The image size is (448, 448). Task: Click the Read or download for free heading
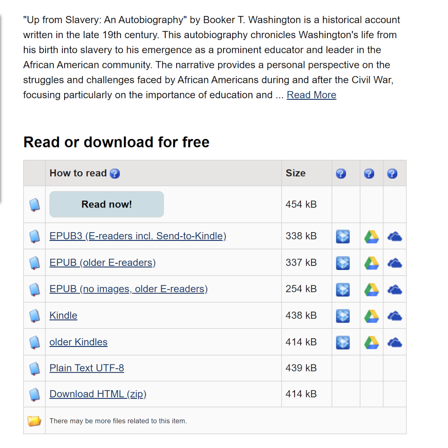point(116,142)
